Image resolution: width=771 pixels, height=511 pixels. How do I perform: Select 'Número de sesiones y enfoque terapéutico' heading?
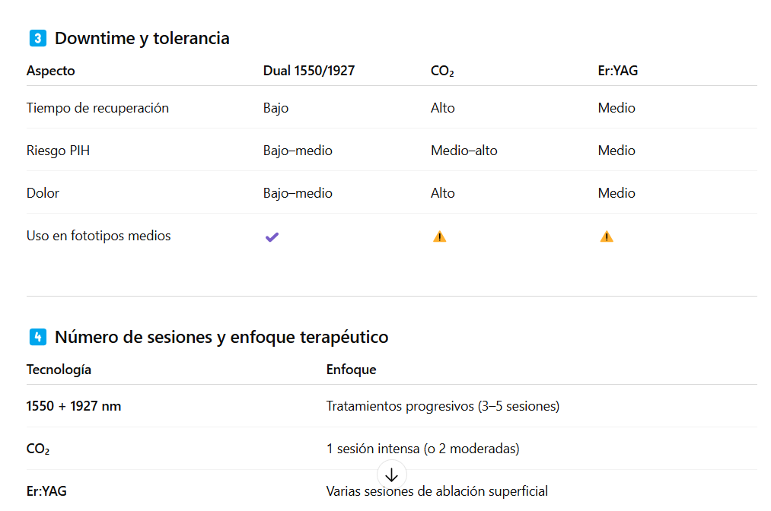coord(221,337)
